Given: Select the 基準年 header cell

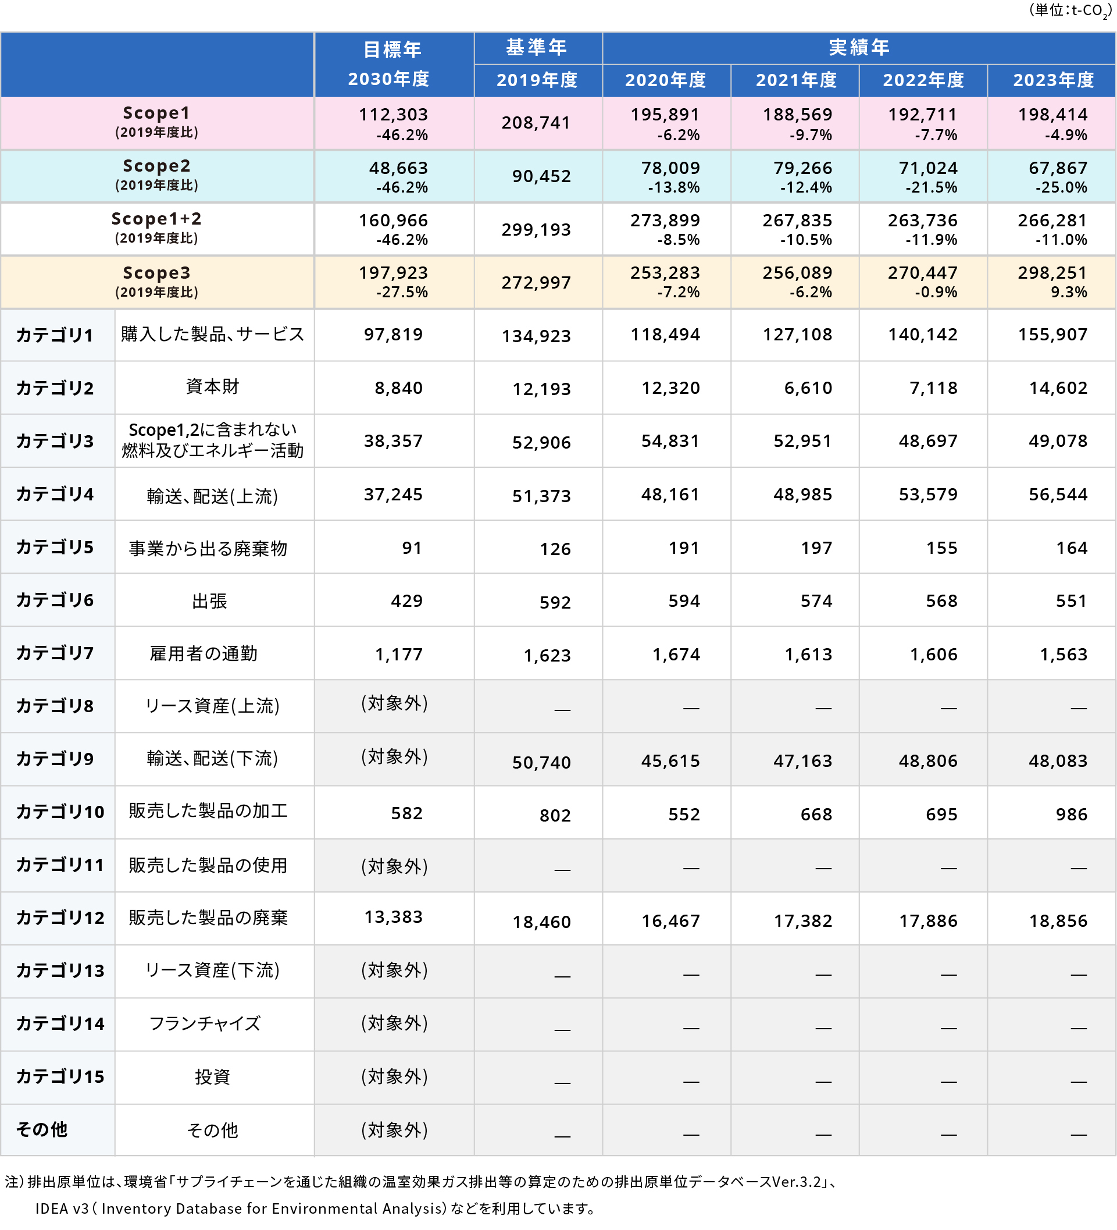Looking at the screenshot, I should tap(538, 48).
